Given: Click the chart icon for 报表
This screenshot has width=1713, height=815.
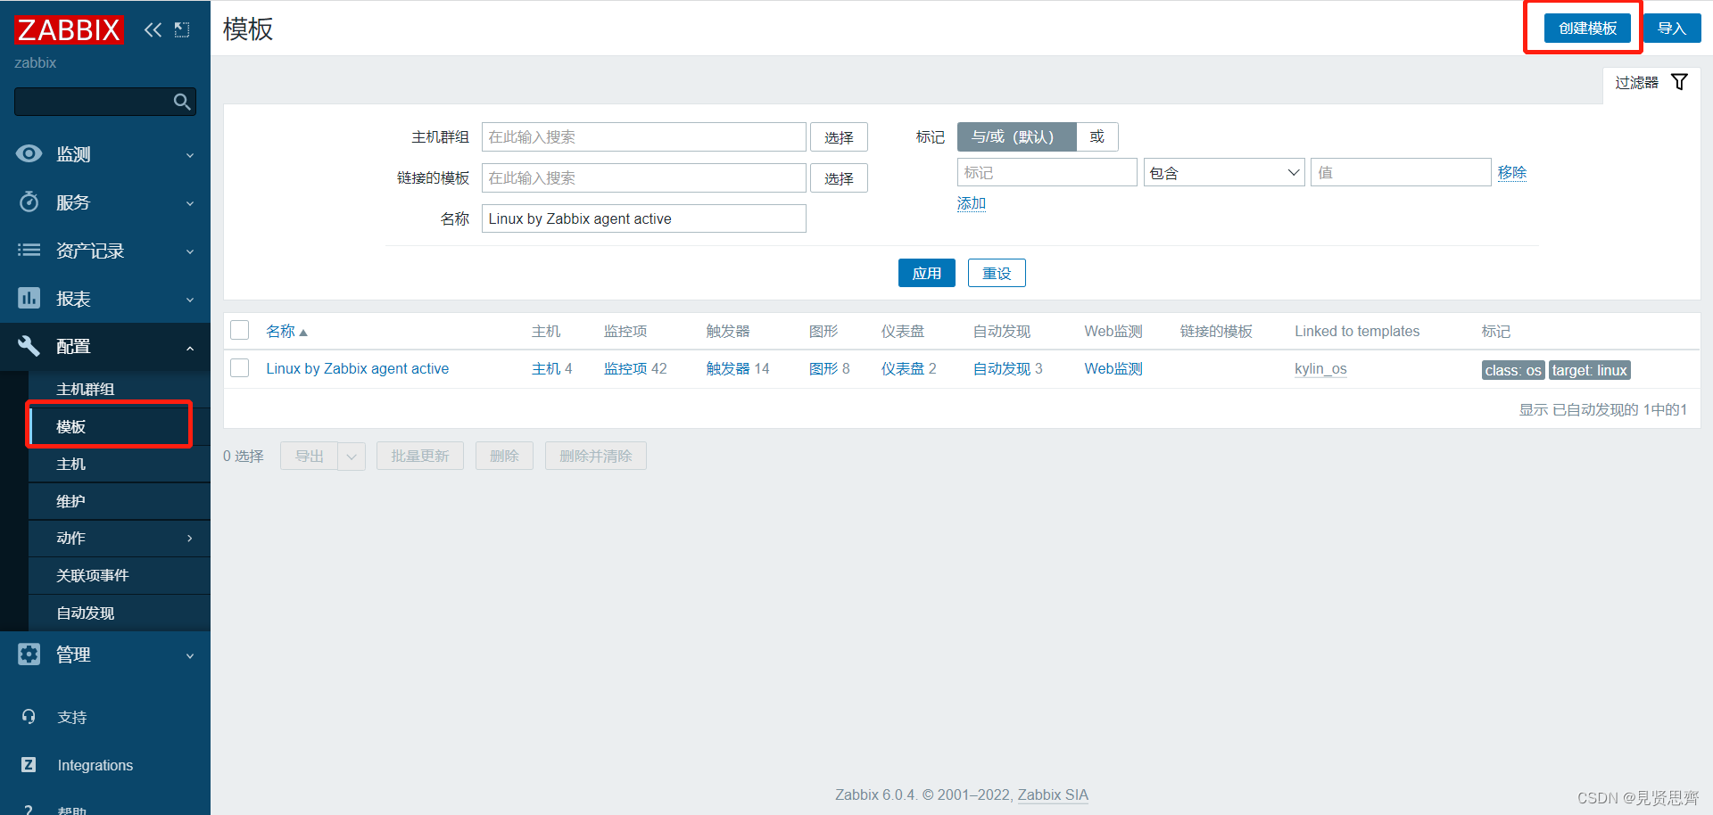Looking at the screenshot, I should (29, 298).
